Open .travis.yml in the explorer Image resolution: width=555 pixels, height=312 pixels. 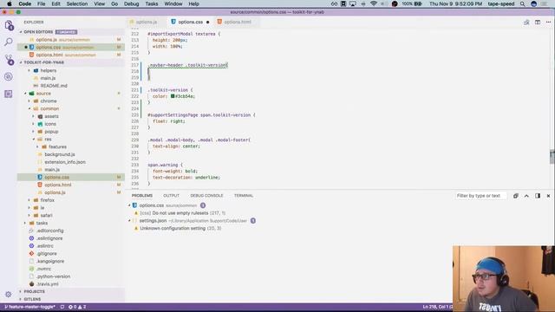click(x=48, y=284)
